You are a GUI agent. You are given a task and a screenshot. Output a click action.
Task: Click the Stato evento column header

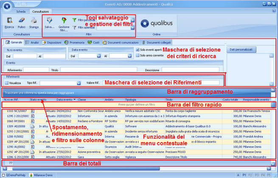pos(43,100)
